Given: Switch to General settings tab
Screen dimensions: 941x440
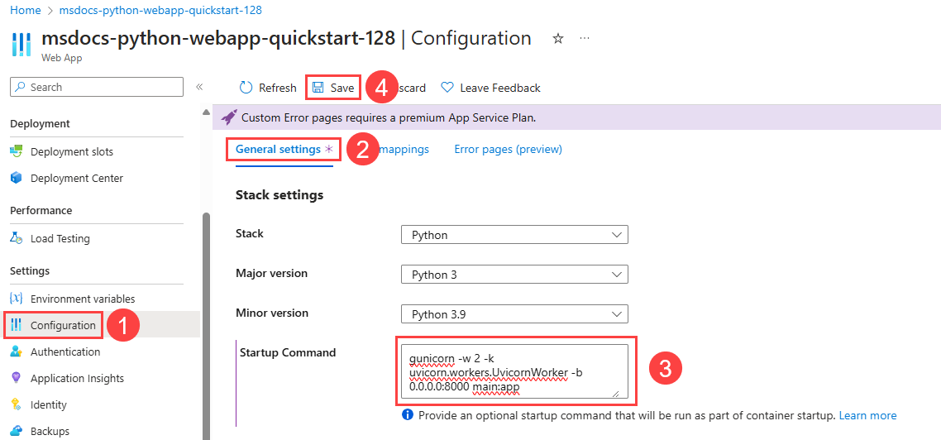Looking at the screenshot, I should click(278, 149).
